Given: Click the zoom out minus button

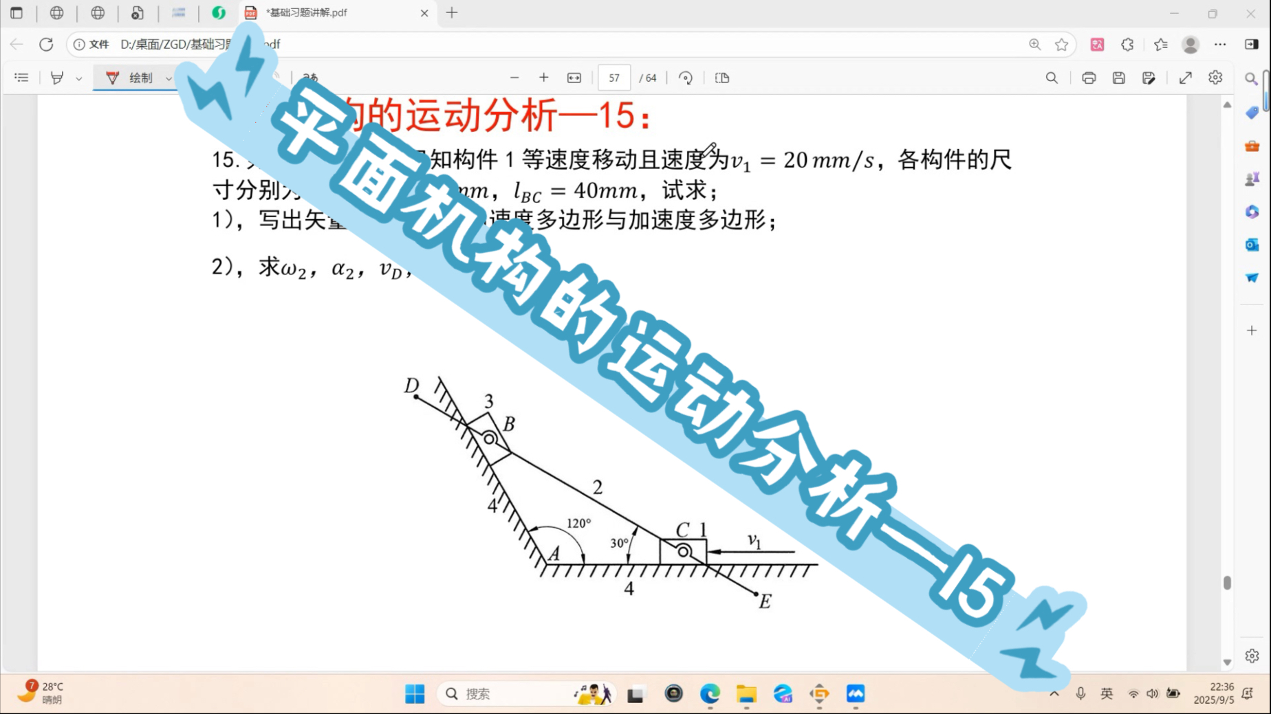Looking at the screenshot, I should [x=514, y=78].
